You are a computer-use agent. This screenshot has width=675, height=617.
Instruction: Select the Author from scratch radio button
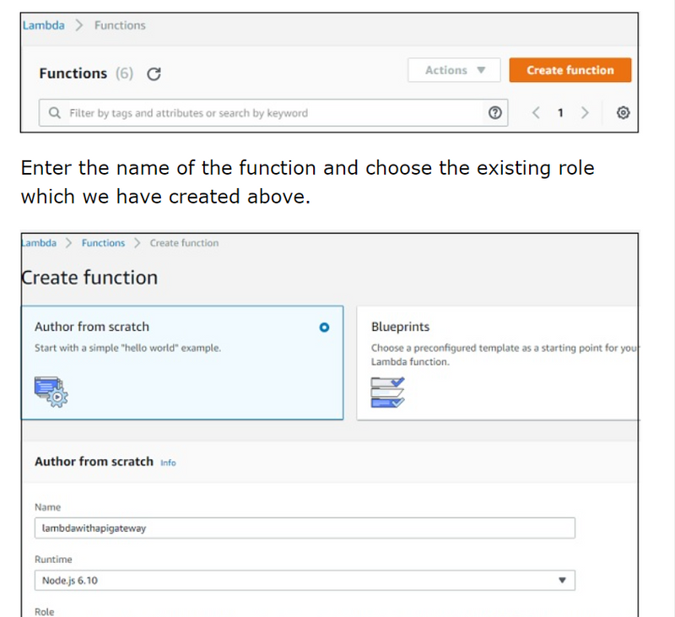coord(325,327)
